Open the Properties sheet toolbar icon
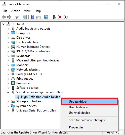This screenshot has height=135, width=125. (25, 17)
